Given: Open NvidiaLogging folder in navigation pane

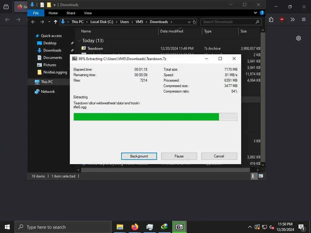Looking at the screenshot, I should (55, 72).
